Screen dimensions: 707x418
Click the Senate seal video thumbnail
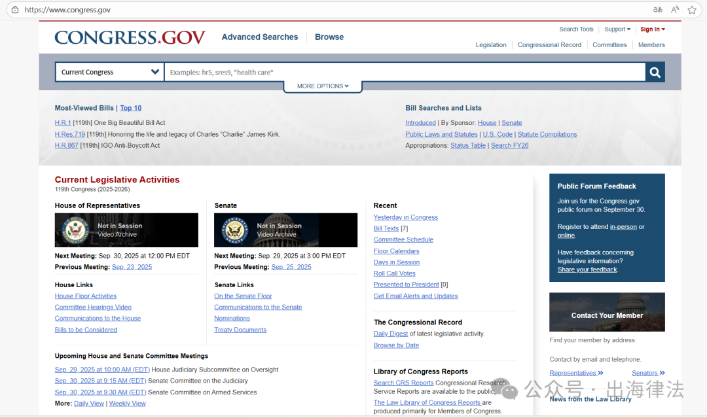click(285, 230)
